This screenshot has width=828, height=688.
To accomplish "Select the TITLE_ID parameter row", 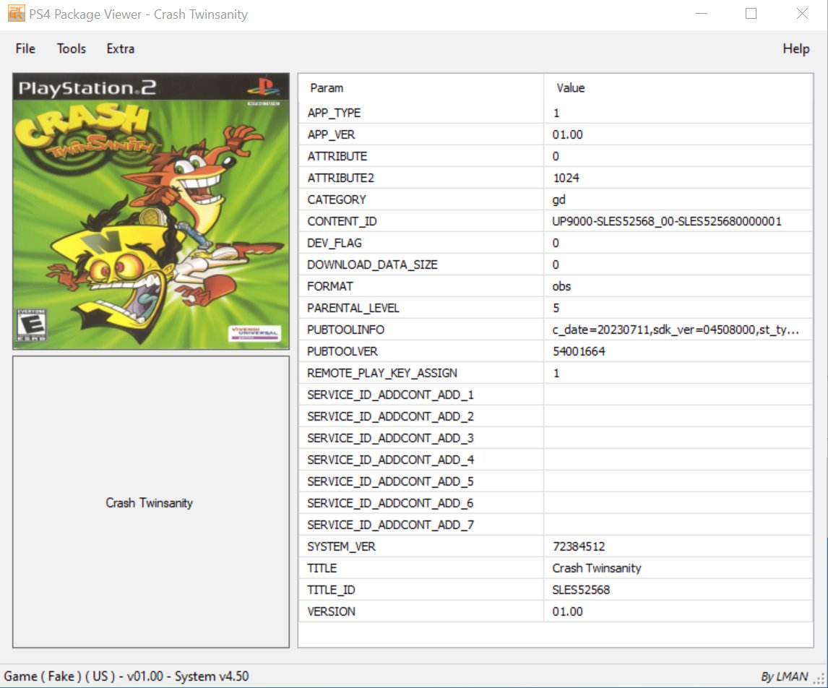I will (x=331, y=590).
